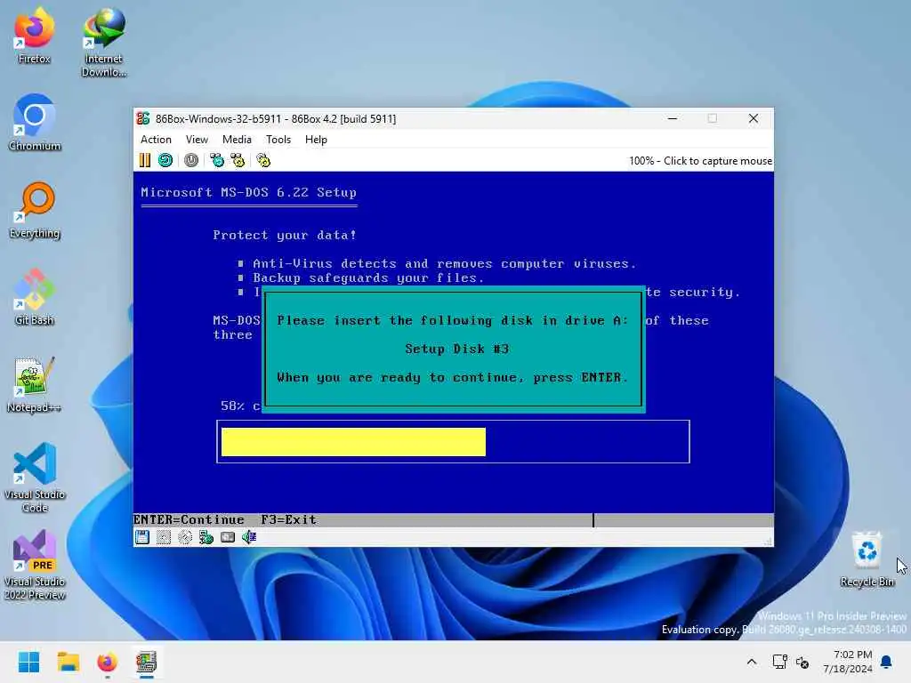Viewport: 911px width, 683px height.
Task: Open Visual Studio 2022 Preview shortcut
Action: (x=35, y=565)
